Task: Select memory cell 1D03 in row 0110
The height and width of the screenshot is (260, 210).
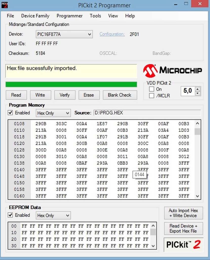Action: tap(184, 130)
